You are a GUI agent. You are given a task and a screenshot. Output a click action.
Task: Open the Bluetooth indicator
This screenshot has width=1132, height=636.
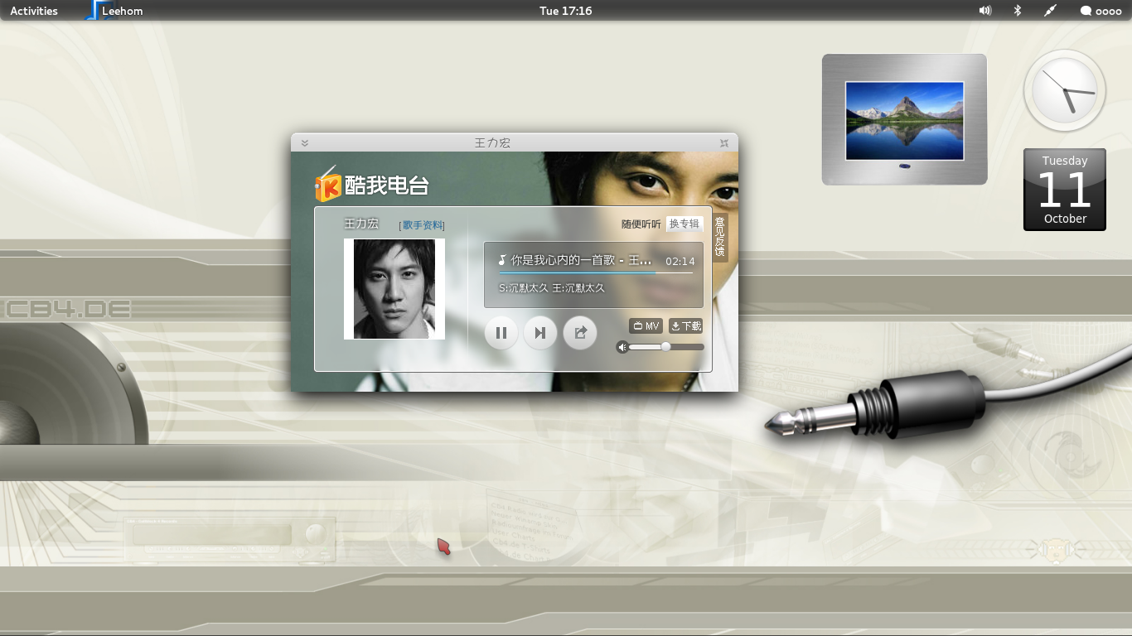coord(1018,11)
